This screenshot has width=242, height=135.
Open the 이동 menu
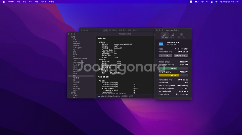[37, 1]
